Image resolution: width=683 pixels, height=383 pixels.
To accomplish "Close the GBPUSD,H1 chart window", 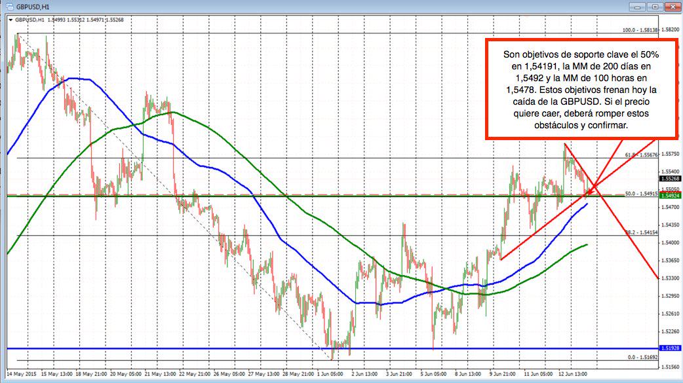I will [x=672, y=7].
